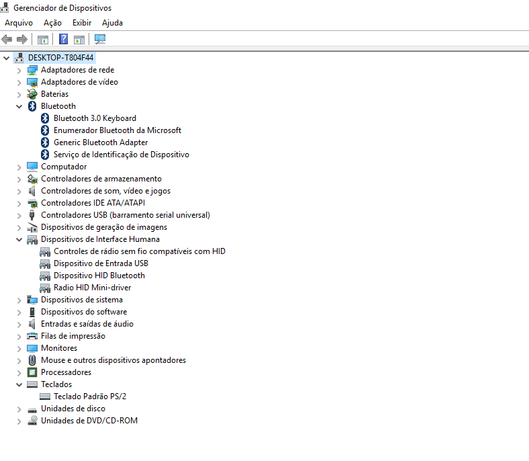
Task: Select the Computador label
Action: (x=64, y=167)
